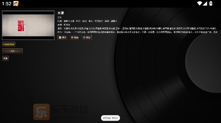Viewport: 221px width, 123px height.
Task: Play the 大濛 episode button
Action: point(5,58)
